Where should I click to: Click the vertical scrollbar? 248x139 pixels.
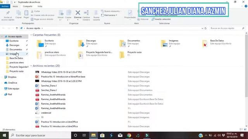(246, 66)
